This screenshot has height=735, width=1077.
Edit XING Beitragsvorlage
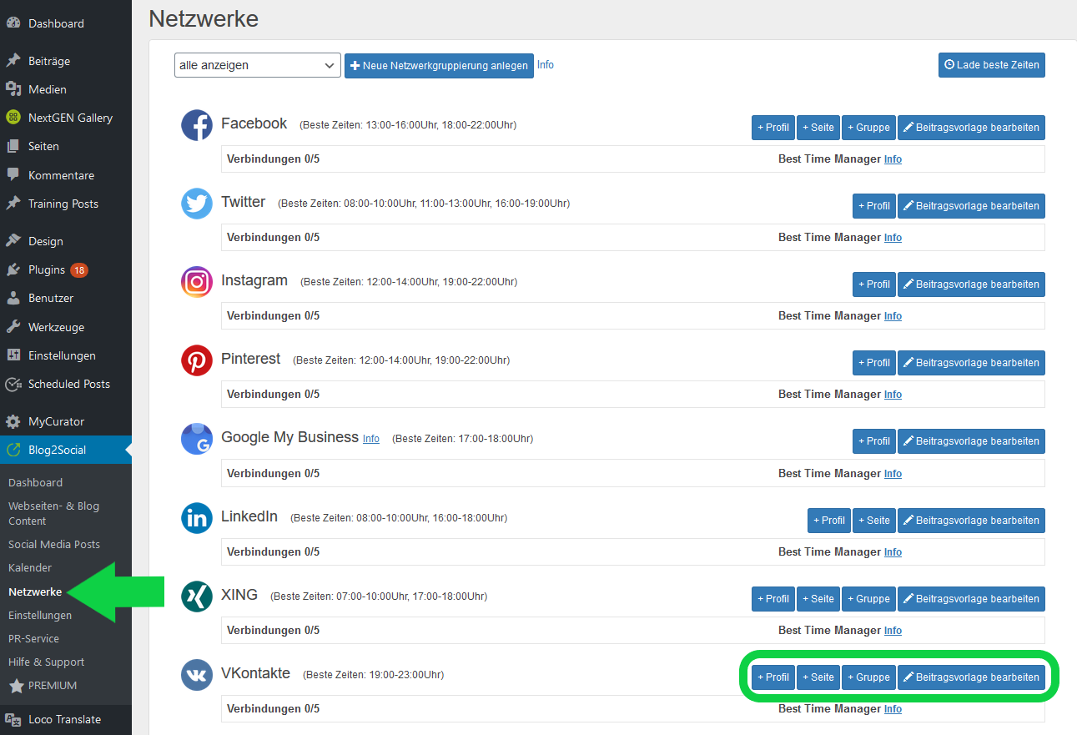(971, 599)
